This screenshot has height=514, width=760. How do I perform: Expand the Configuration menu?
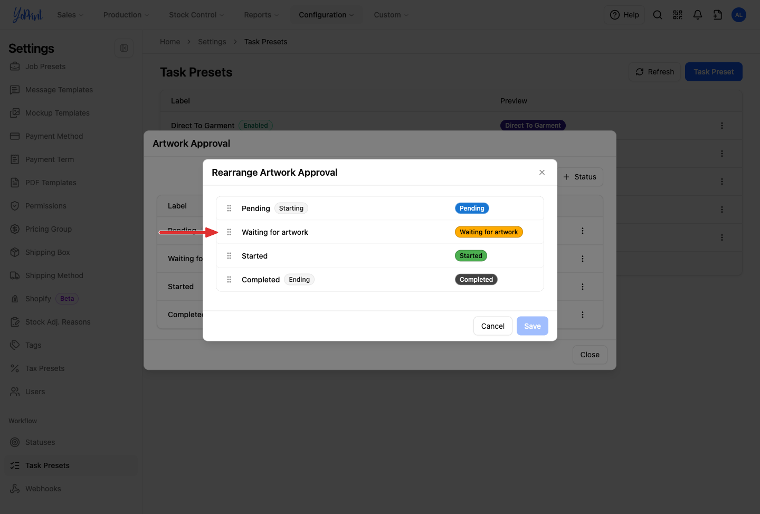(326, 15)
